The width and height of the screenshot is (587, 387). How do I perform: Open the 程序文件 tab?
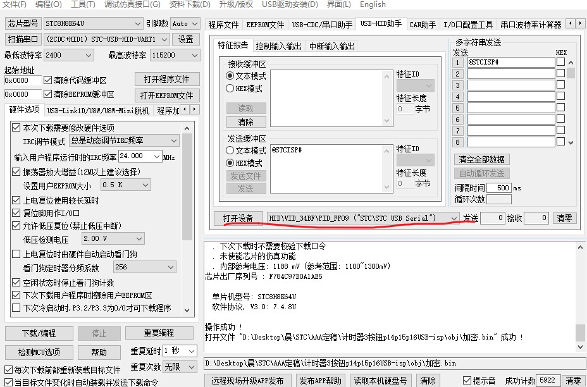pos(223,25)
